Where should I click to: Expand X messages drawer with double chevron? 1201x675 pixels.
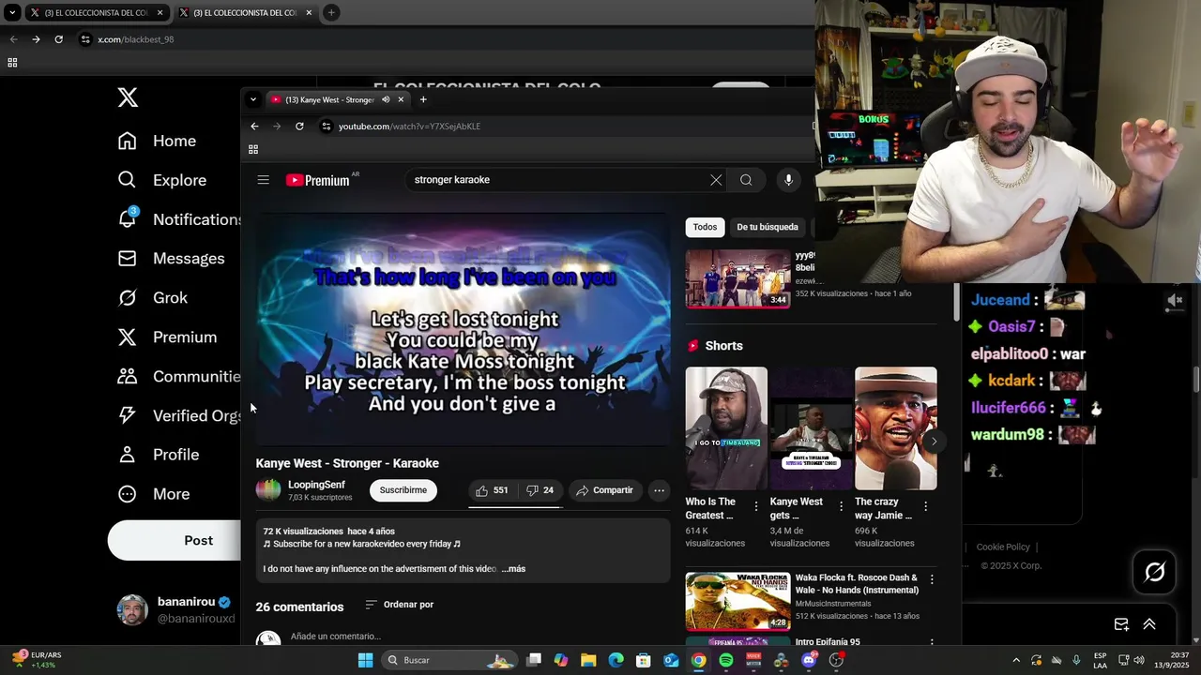(x=1149, y=624)
